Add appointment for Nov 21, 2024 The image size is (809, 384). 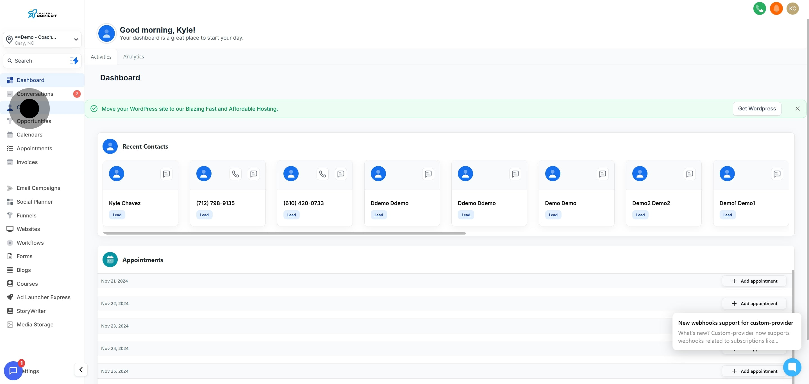(x=754, y=281)
